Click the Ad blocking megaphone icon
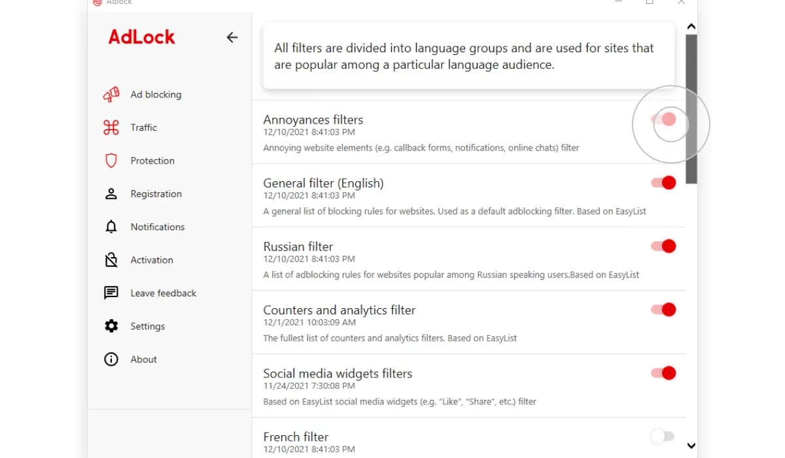Image resolution: width=785 pixels, height=458 pixels. coord(111,94)
